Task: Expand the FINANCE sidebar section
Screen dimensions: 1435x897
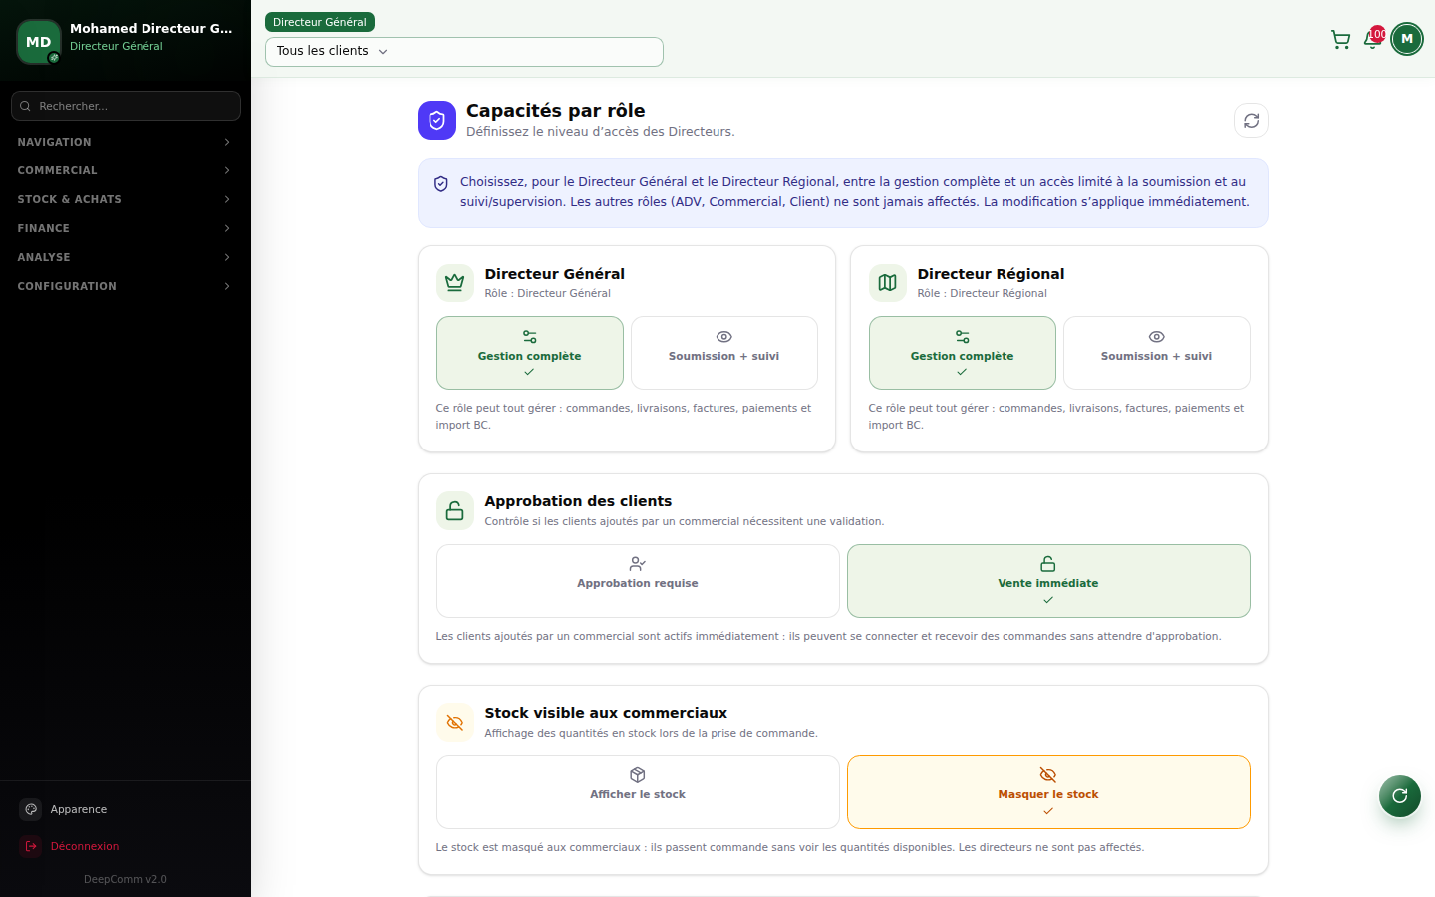Action: click(x=126, y=228)
